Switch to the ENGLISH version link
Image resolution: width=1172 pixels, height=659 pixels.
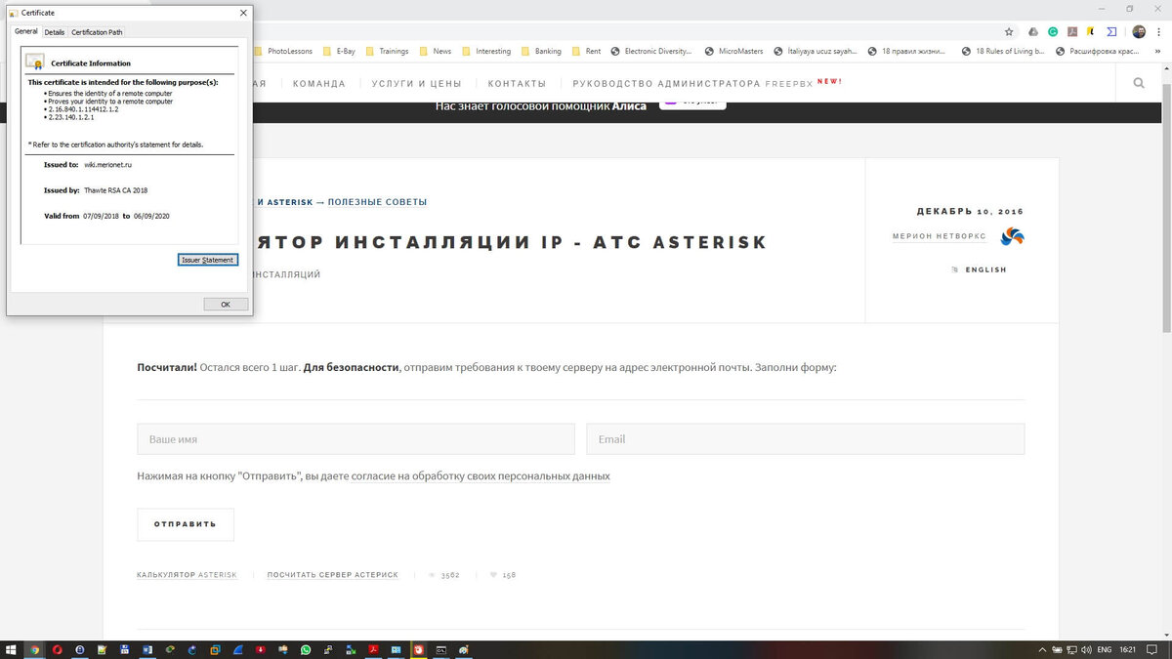(985, 269)
